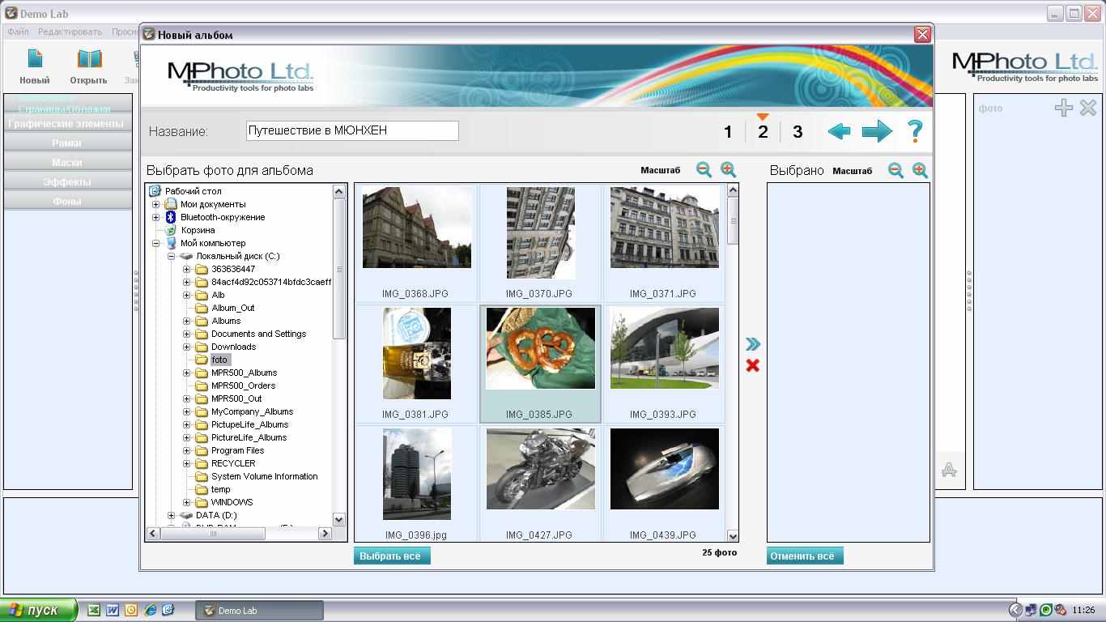
Task: Zoom out source photo thumbnails
Action: 704,170
